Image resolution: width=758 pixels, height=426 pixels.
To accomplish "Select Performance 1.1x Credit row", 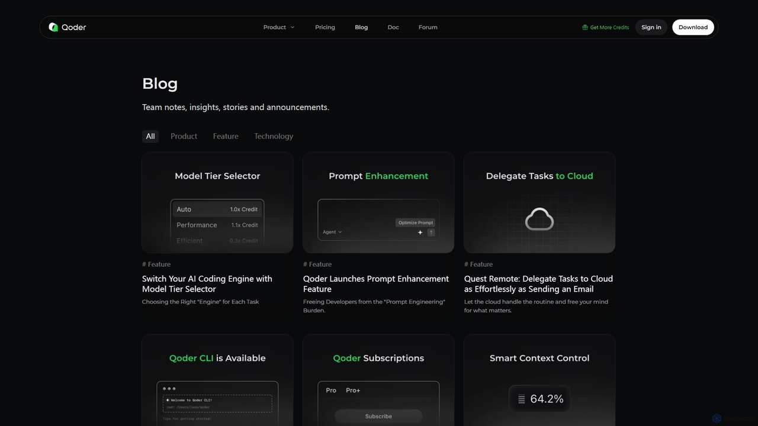I will (217, 225).
